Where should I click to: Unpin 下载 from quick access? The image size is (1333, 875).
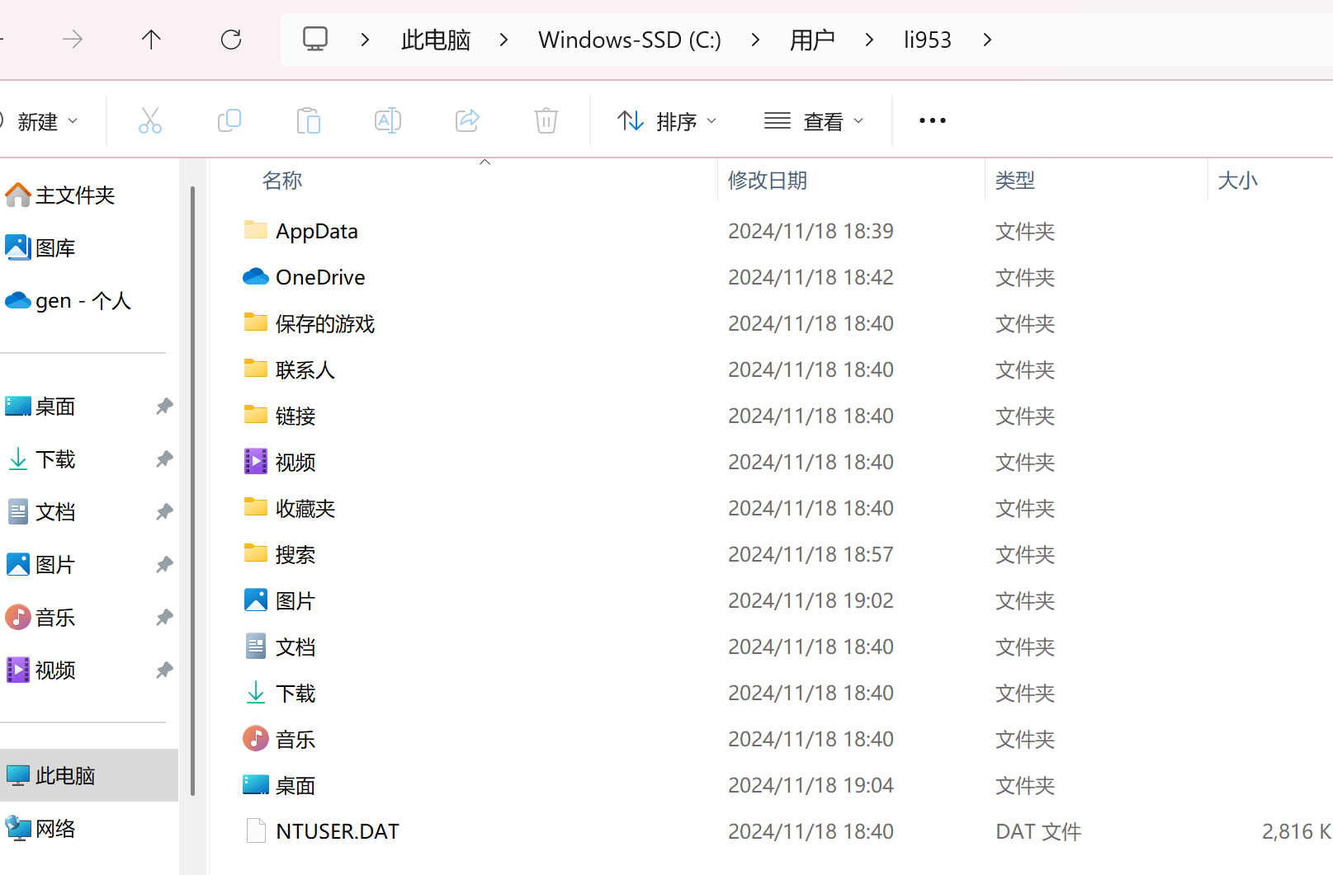click(163, 459)
